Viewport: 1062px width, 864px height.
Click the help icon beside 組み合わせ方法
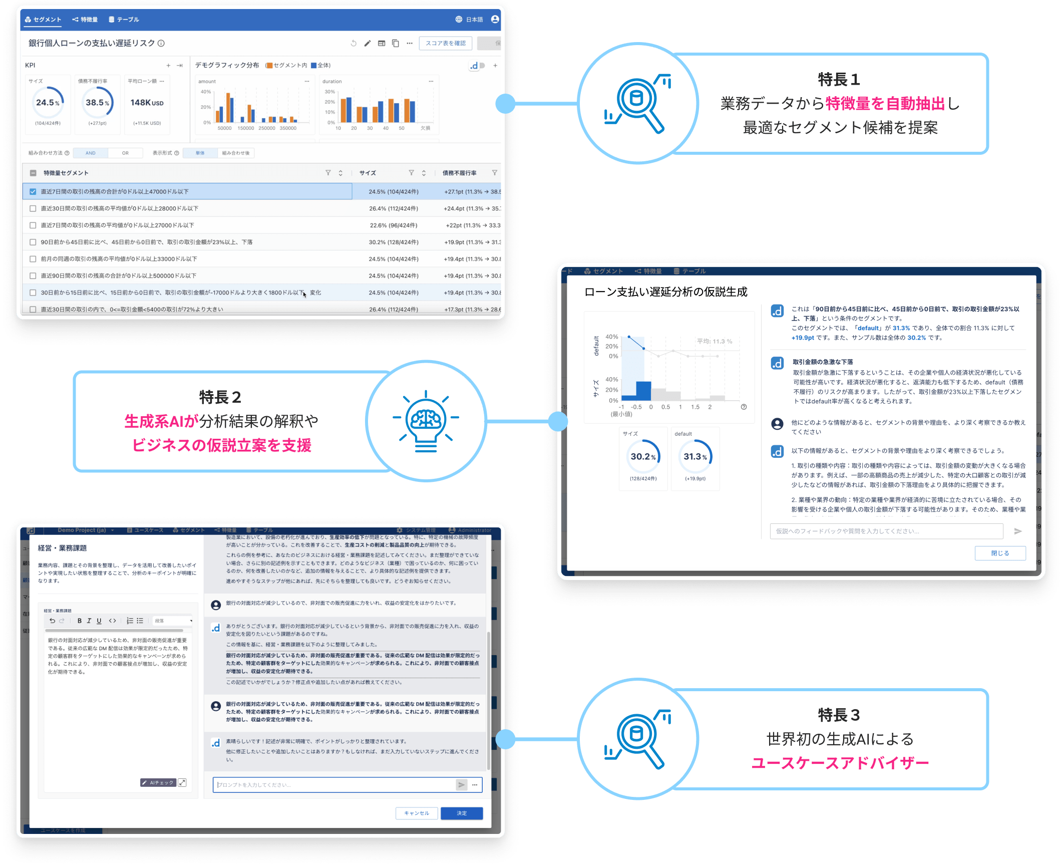coord(67,153)
